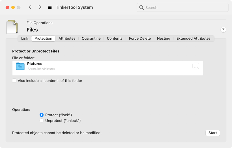Go forward with the right chevron
This screenshot has height=148, width=232.
click(40, 7)
